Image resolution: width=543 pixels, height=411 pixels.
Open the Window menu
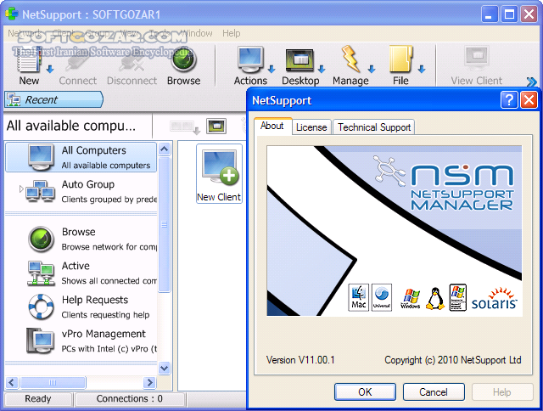click(x=196, y=33)
